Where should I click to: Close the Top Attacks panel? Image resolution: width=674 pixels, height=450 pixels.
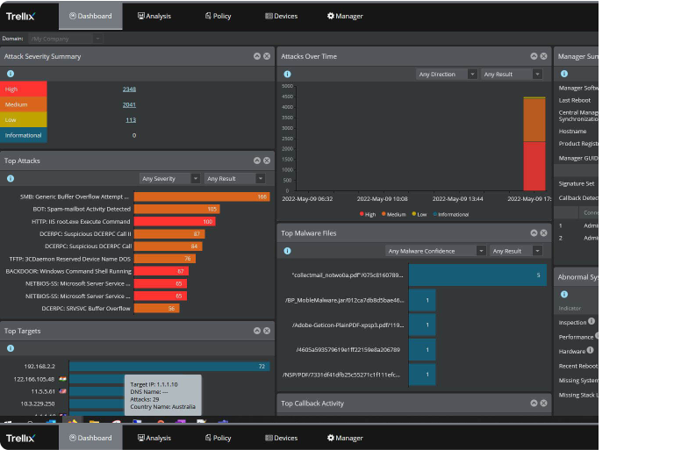point(267,161)
